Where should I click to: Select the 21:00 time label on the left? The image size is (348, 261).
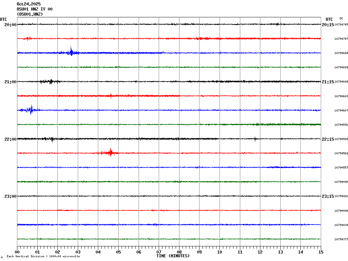point(11,82)
